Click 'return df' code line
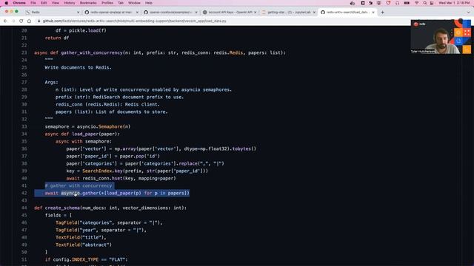The width and height of the screenshot is (474, 266). pos(57,38)
